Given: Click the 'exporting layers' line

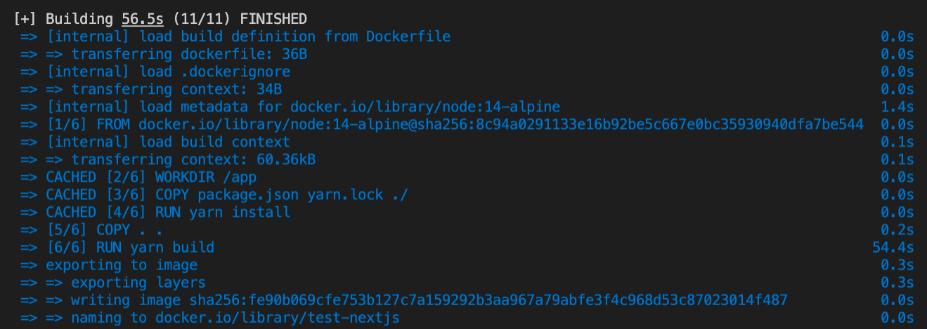Looking at the screenshot, I should (138, 282).
